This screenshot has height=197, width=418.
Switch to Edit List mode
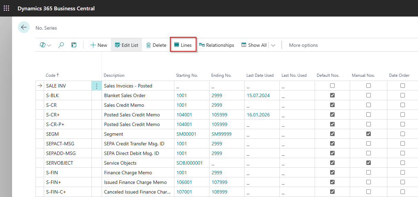point(126,45)
